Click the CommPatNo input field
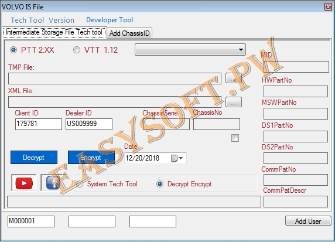This screenshot has width=335, height=242. [296, 180]
